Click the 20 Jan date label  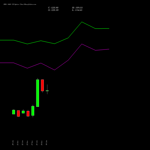pyautogui.click(x=13, y=143)
